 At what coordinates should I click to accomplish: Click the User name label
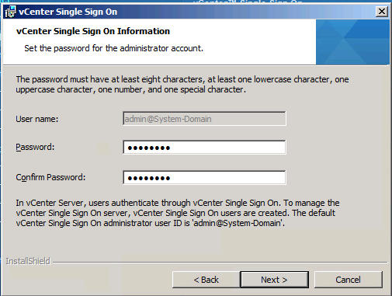click(37, 119)
